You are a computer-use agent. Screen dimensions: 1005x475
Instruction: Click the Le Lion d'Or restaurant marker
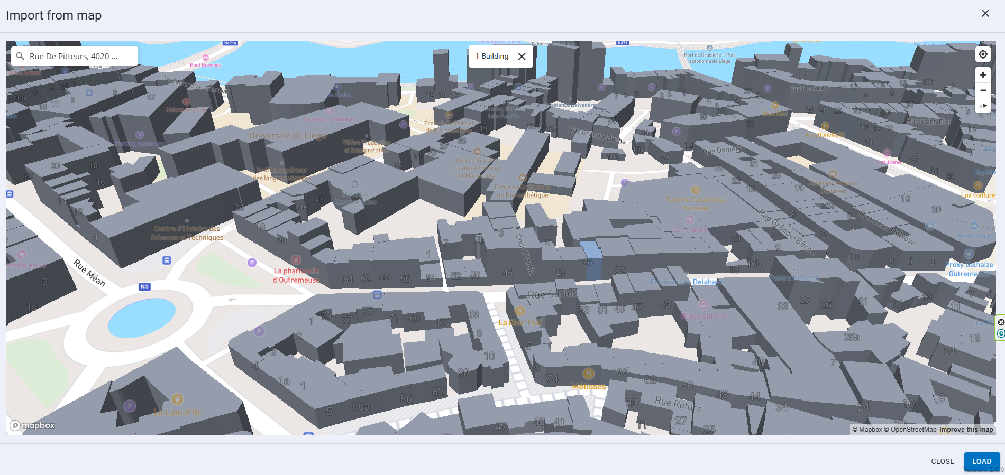tap(178, 399)
